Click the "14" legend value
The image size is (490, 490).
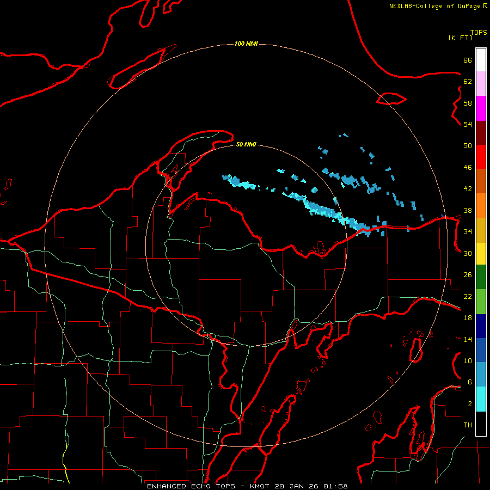[x=468, y=339]
